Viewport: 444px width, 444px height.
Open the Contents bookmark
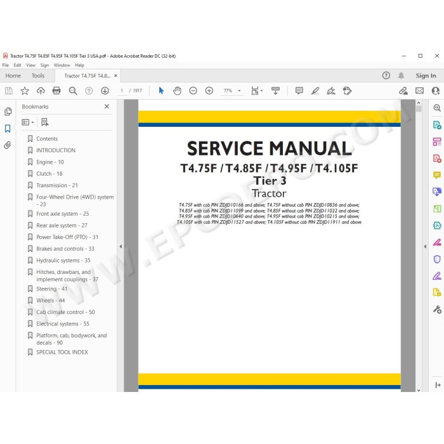click(47, 139)
